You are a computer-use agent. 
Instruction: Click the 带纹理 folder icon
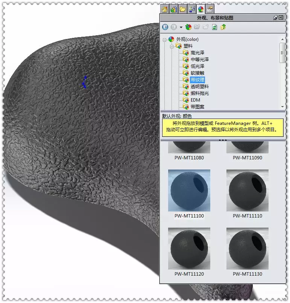pyautogui.click(x=186, y=79)
